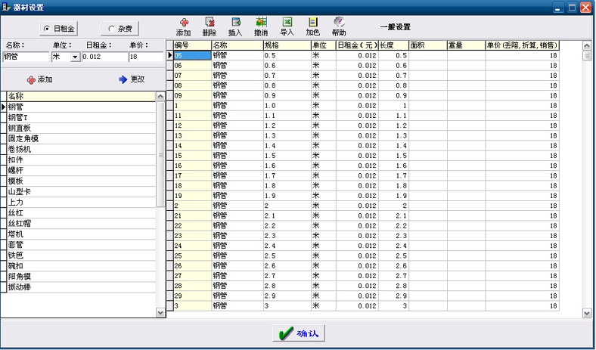Click the 删除 (delete) toolbar icon

tap(210, 26)
